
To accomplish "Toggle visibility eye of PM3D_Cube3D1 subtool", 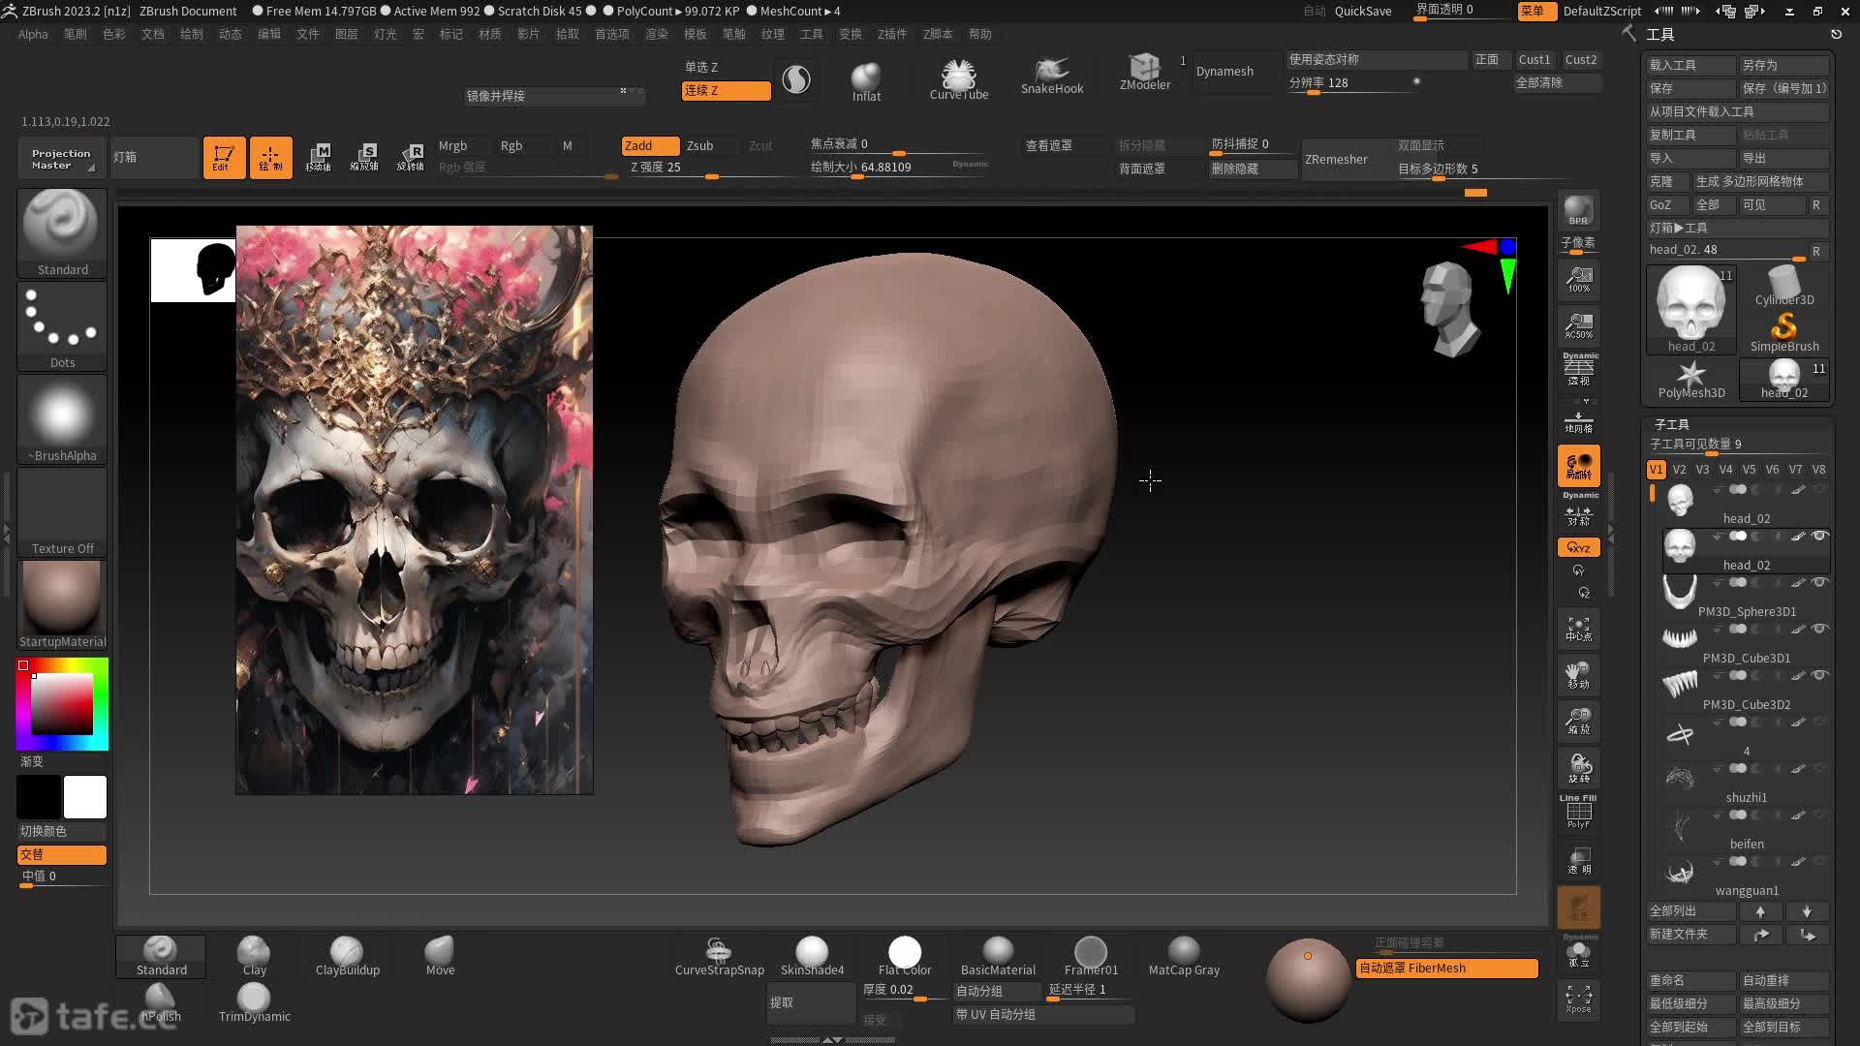I will pyautogui.click(x=1819, y=629).
